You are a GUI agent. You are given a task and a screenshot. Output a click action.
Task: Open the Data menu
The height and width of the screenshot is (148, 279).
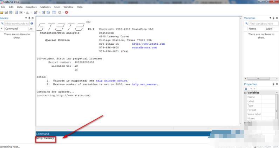tap(20, 7)
